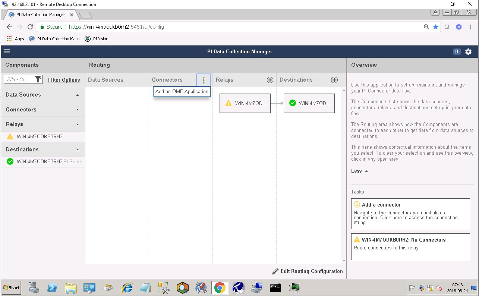Add a new relay with plus icon
479x296 pixels.
click(x=270, y=80)
